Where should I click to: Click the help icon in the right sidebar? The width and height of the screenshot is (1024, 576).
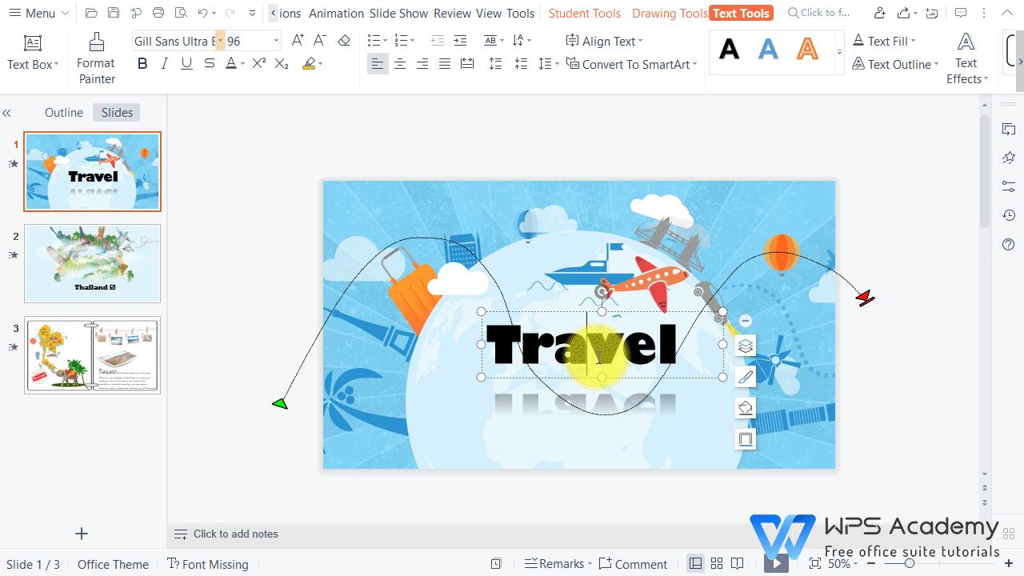[1009, 245]
